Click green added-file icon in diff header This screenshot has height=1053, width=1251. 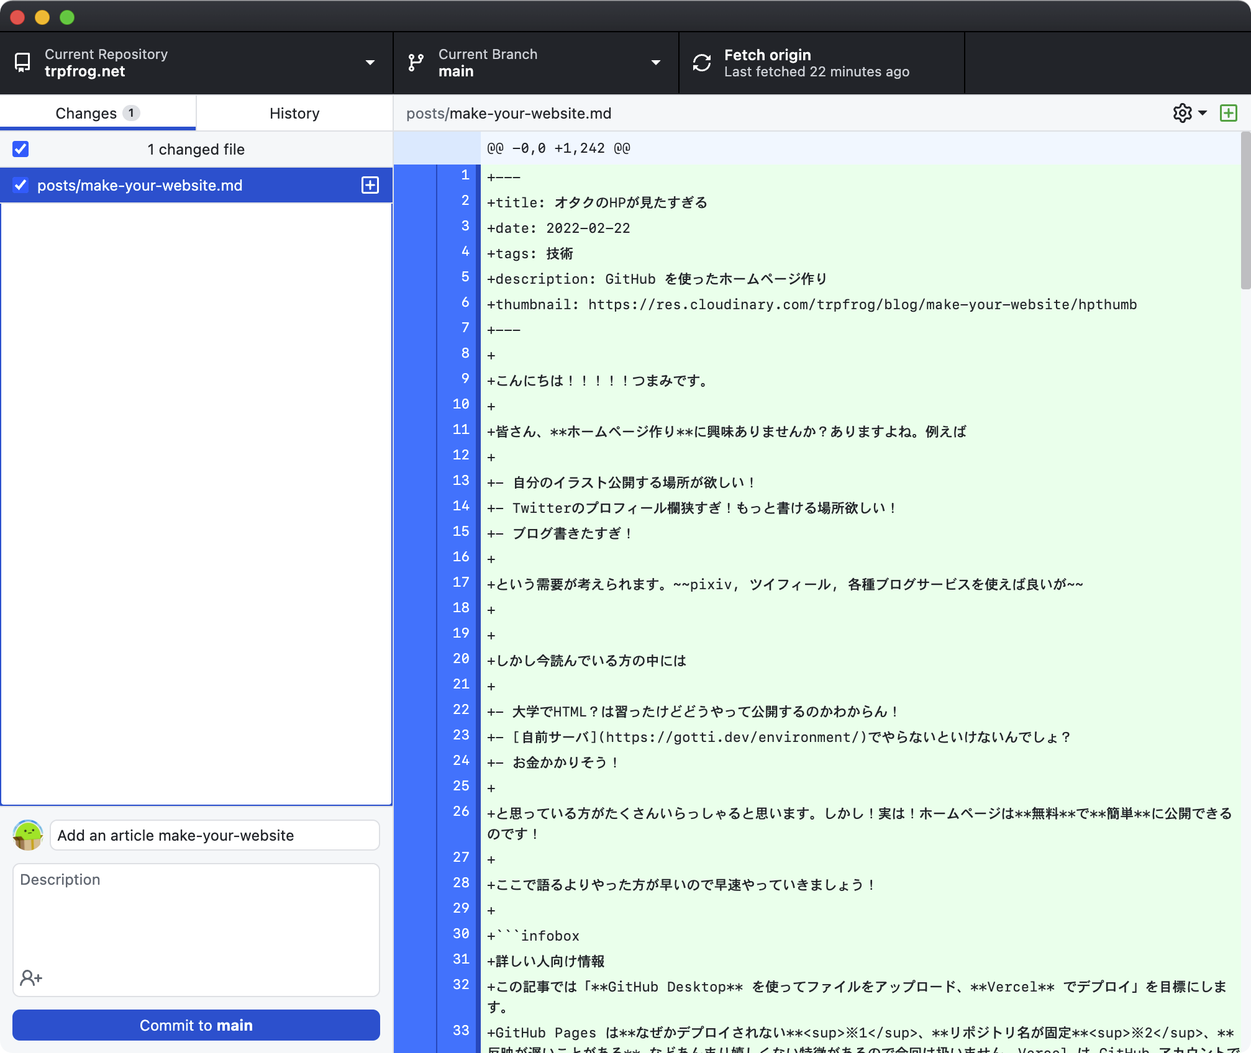pos(1228,113)
